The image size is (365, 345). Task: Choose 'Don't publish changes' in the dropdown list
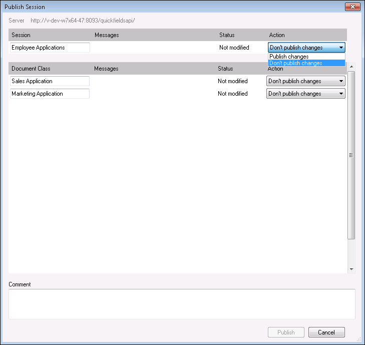click(306, 63)
